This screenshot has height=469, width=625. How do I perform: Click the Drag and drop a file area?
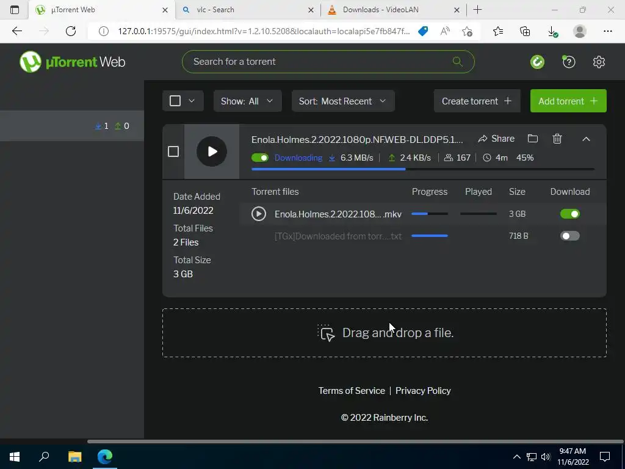(x=385, y=333)
